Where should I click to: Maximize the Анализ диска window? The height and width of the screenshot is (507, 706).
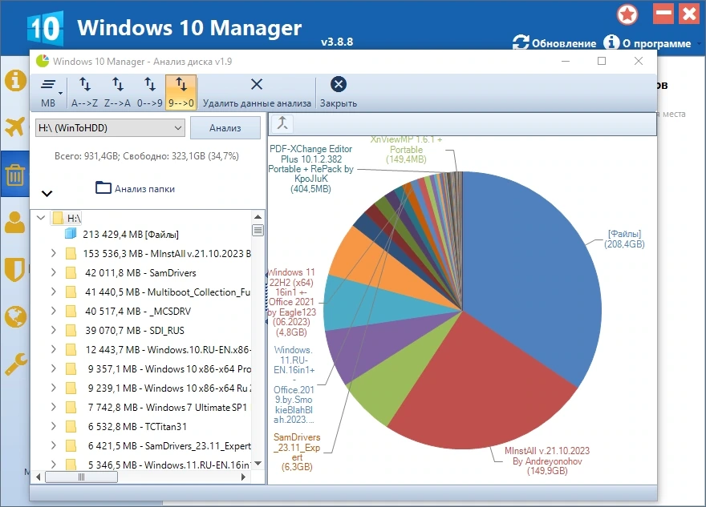pos(602,61)
